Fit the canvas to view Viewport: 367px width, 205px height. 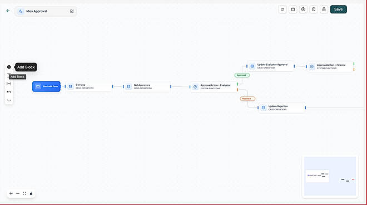coord(24,193)
